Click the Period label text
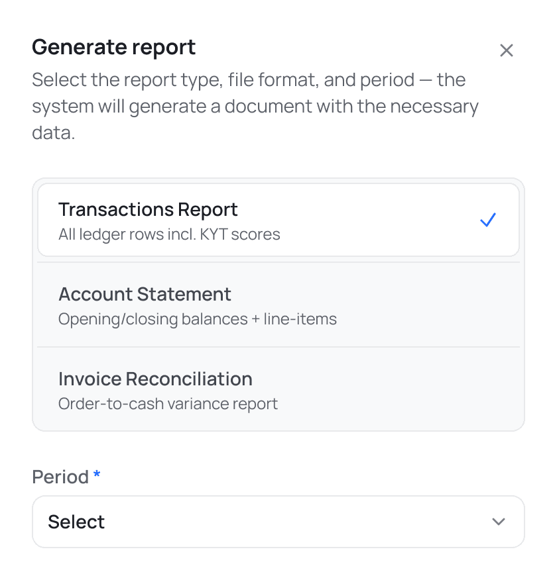 click(60, 477)
